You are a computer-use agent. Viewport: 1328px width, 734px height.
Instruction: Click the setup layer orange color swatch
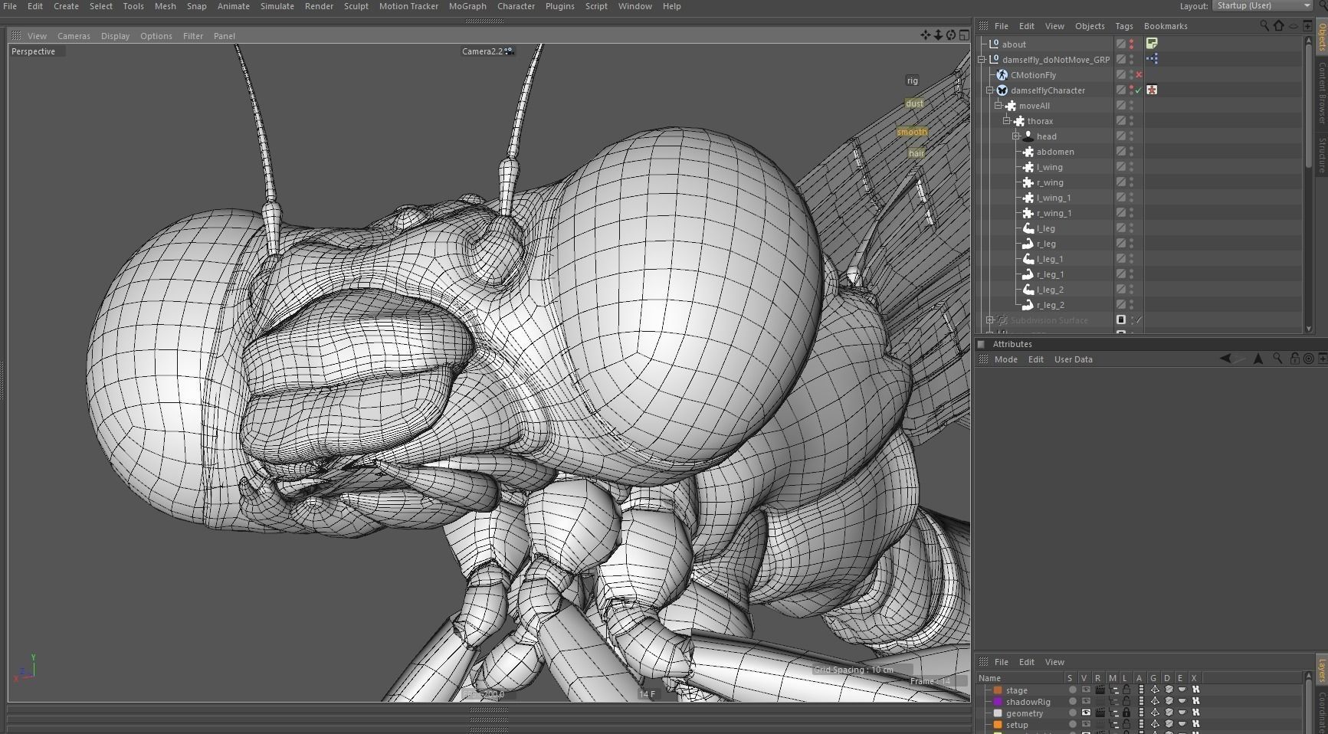pos(998,724)
